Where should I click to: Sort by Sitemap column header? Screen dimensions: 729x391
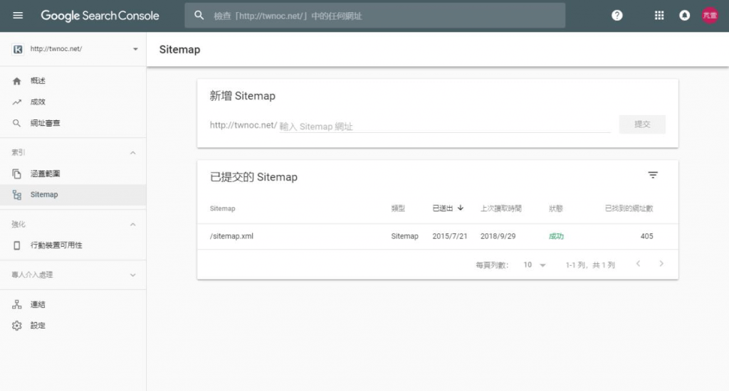pos(222,208)
